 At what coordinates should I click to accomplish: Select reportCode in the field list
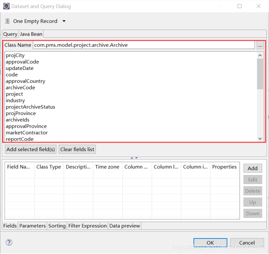(x=19, y=139)
